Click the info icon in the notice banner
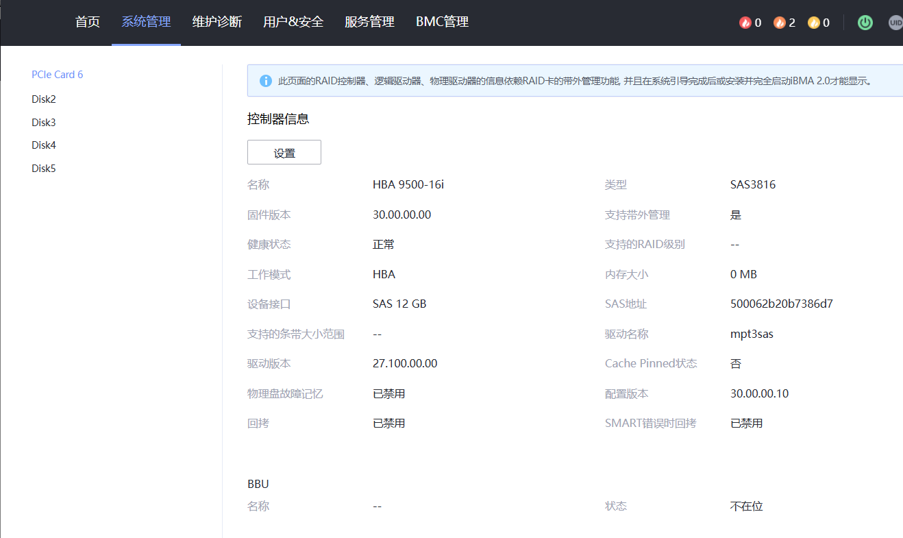This screenshot has height=538, width=903. tap(266, 80)
